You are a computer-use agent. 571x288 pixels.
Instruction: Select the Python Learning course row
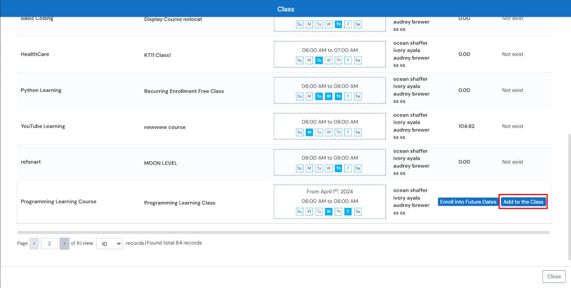point(41,90)
